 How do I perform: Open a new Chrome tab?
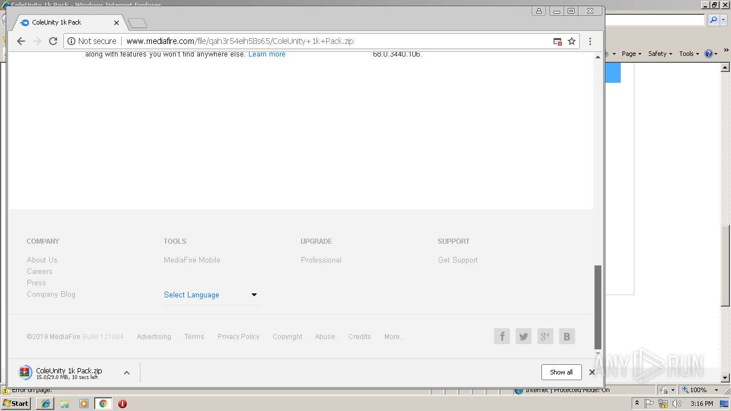point(138,23)
